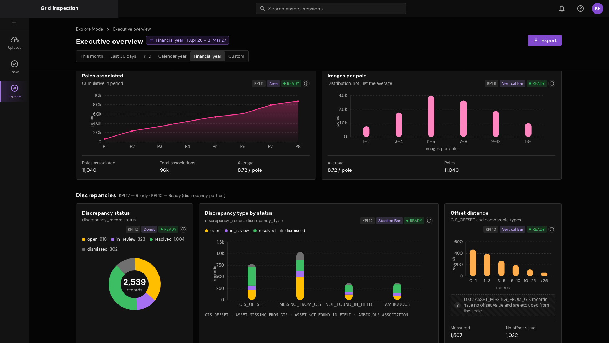Click the donut chart center 2,539 records
Image resolution: width=609 pixels, height=343 pixels.
point(135,285)
